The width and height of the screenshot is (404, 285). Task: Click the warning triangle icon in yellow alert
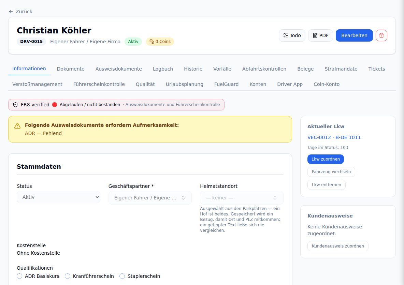click(17, 126)
